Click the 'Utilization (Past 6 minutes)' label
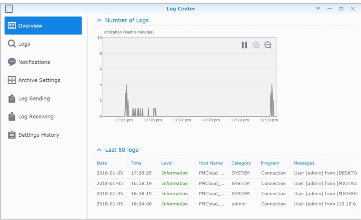This screenshot has height=220, width=361. pyautogui.click(x=128, y=32)
